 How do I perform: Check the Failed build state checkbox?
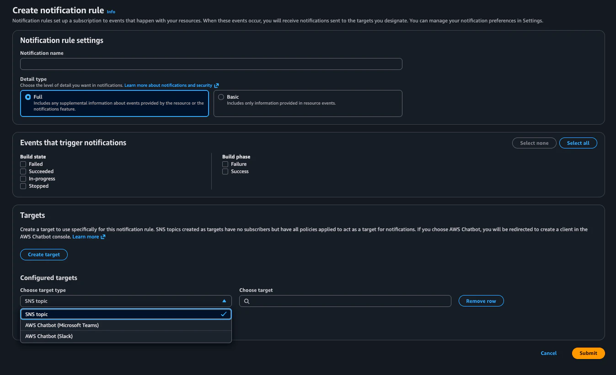[23, 164]
